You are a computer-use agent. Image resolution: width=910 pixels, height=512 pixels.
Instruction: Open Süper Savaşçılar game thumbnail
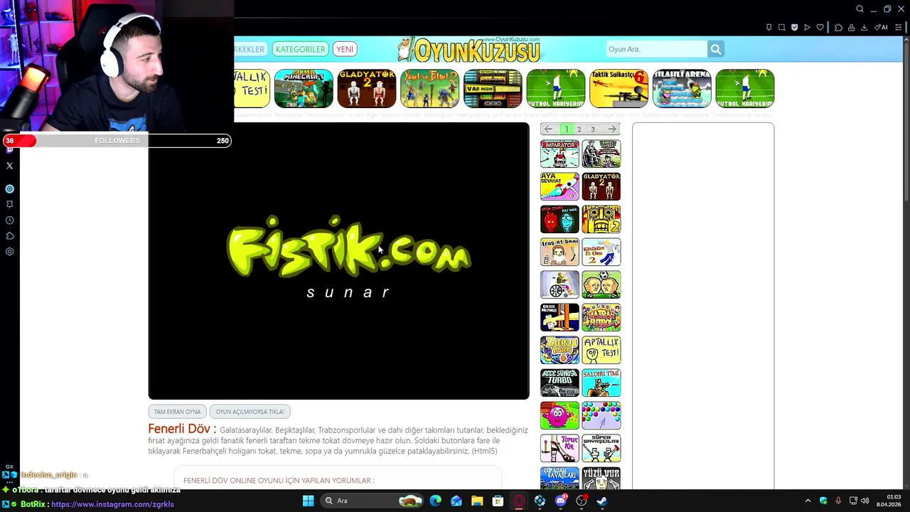pos(601,449)
